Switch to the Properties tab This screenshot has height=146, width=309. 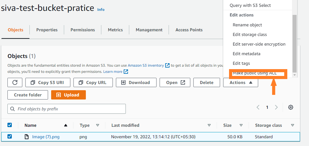pyautogui.click(x=47, y=30)
